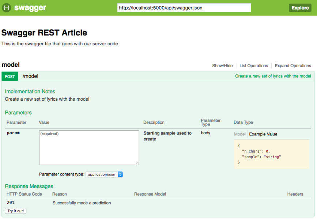Click the Parameters heading

pyautogui.click(x=18, y=113)
